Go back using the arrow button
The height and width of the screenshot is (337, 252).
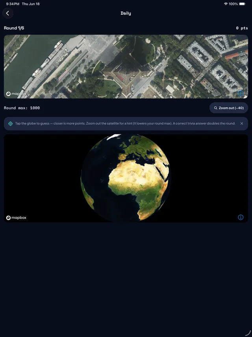[x=8, y=13]
